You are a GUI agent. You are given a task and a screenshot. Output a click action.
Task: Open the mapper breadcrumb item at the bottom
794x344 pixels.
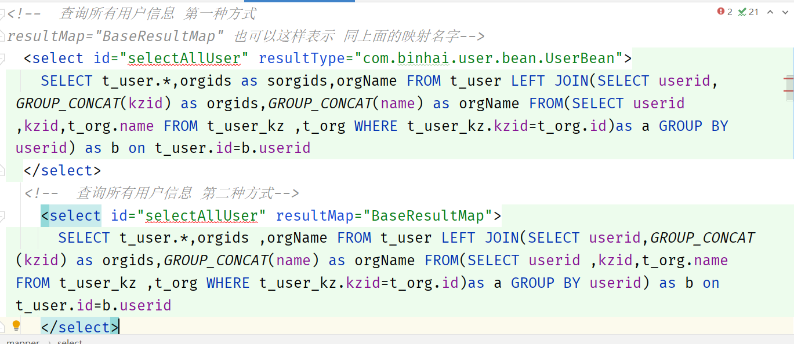(22, 341)
